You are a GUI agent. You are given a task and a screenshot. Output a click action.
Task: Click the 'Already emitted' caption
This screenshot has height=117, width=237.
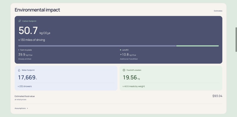pos(25,59)
